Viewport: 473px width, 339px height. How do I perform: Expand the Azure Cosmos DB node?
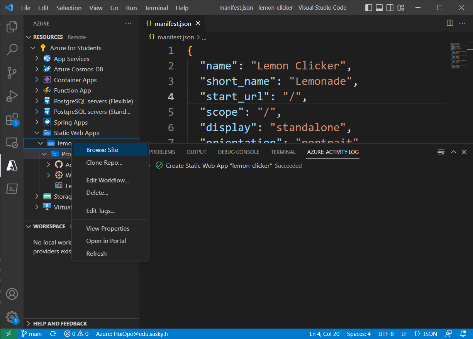coord(37,69)
